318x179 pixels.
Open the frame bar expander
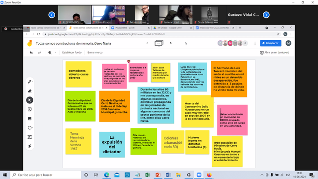click(x=159, y=43)
